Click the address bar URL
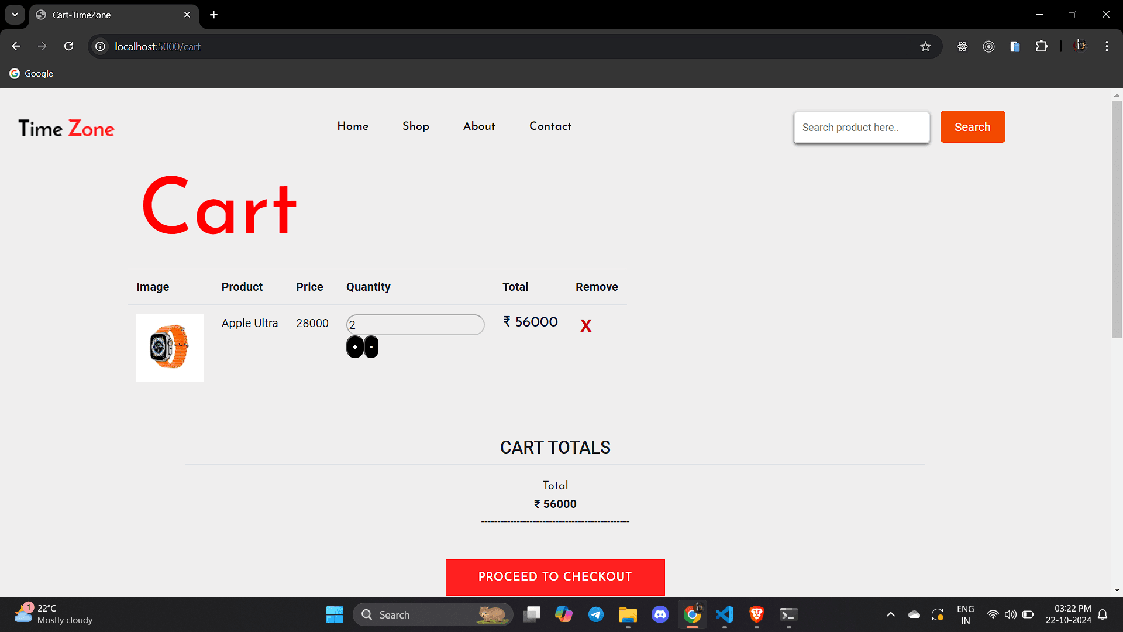The image size is (1123, 632). (157, 46)
